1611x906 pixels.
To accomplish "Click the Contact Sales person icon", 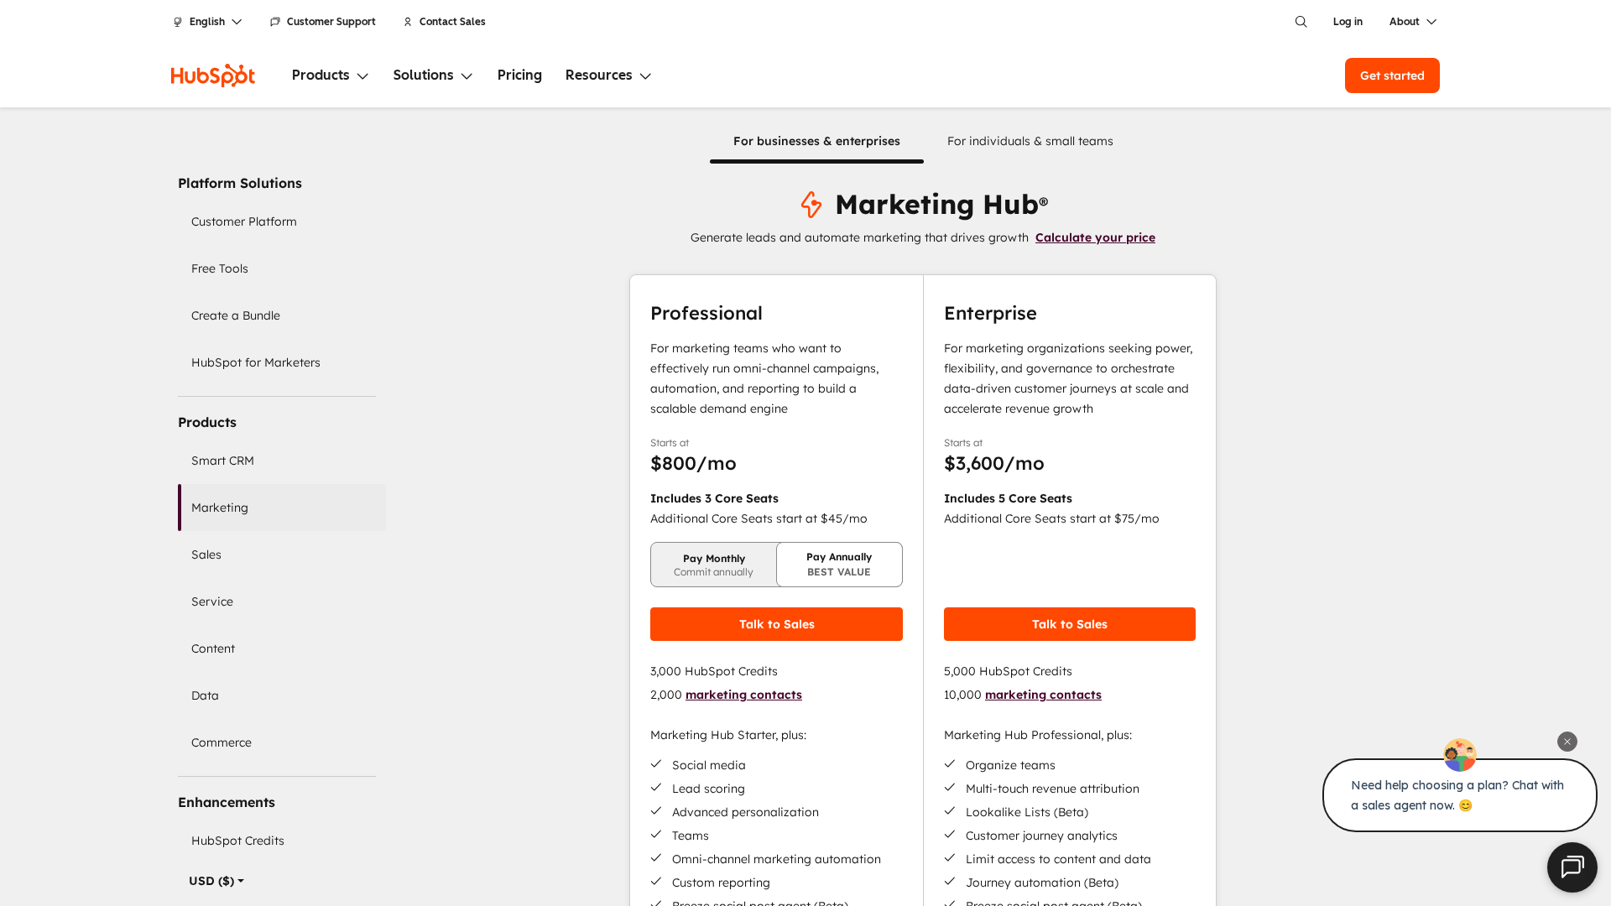I will click(408, 22).
